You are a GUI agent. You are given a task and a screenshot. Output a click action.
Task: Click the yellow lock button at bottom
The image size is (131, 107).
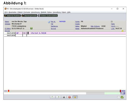(75, 97)
